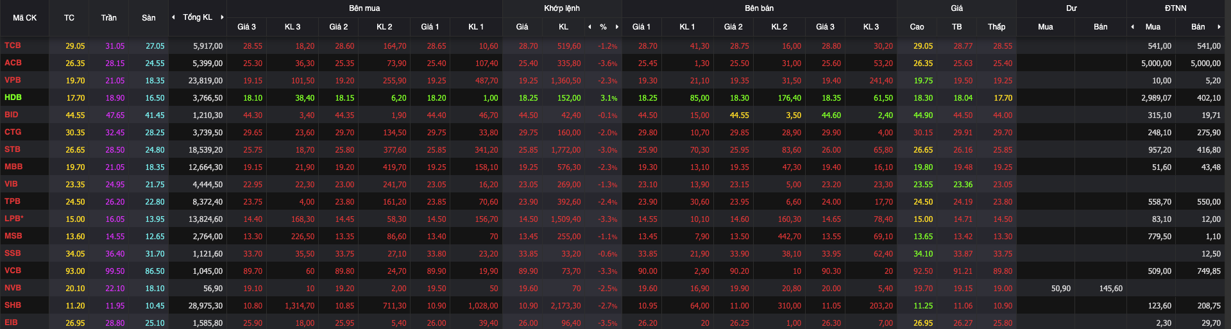Open the VPB stock symbol
This screenshot has width=1231, height=329.
pyautogui.click(x=13, y=80)
